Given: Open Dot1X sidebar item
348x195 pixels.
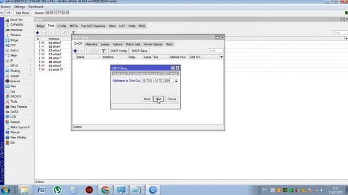Looking at the screenshot, I should 14,112.
